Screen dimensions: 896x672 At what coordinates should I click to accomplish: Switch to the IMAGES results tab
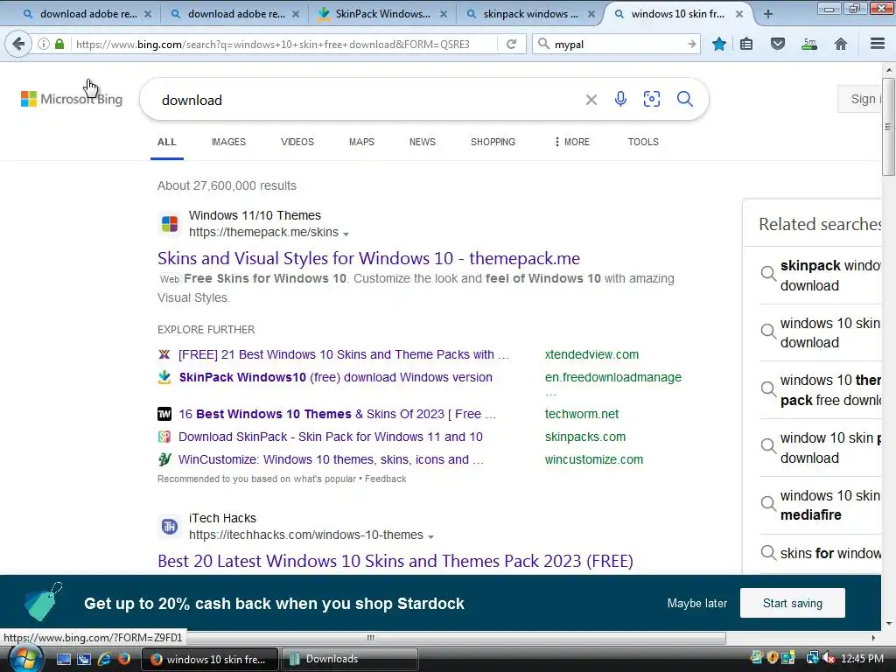click(228, 142)
